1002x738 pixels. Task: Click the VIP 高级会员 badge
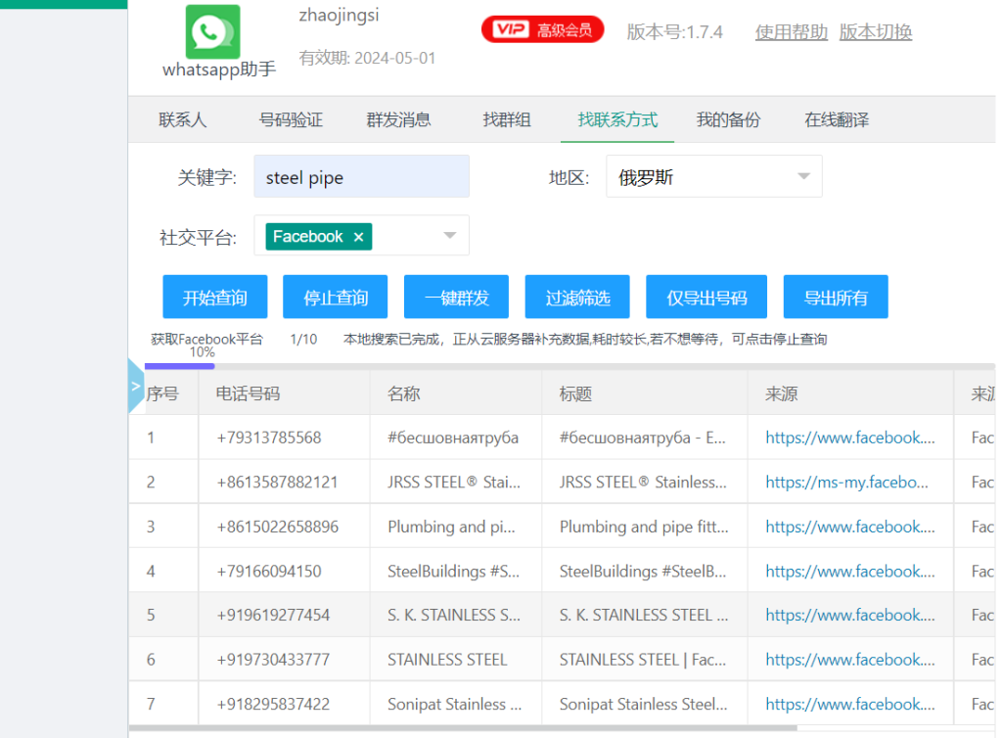click(542, 29)
